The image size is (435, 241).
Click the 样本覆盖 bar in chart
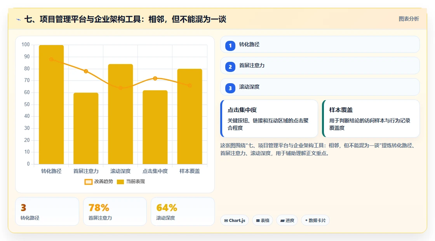[x=190, y=116]
